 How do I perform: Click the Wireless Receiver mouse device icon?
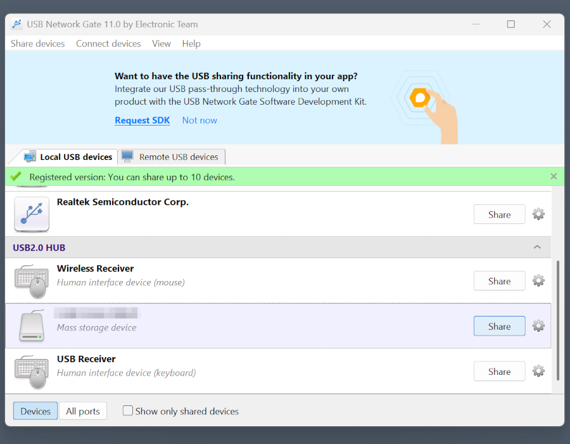pyautogui.click(x=32, y=281)
